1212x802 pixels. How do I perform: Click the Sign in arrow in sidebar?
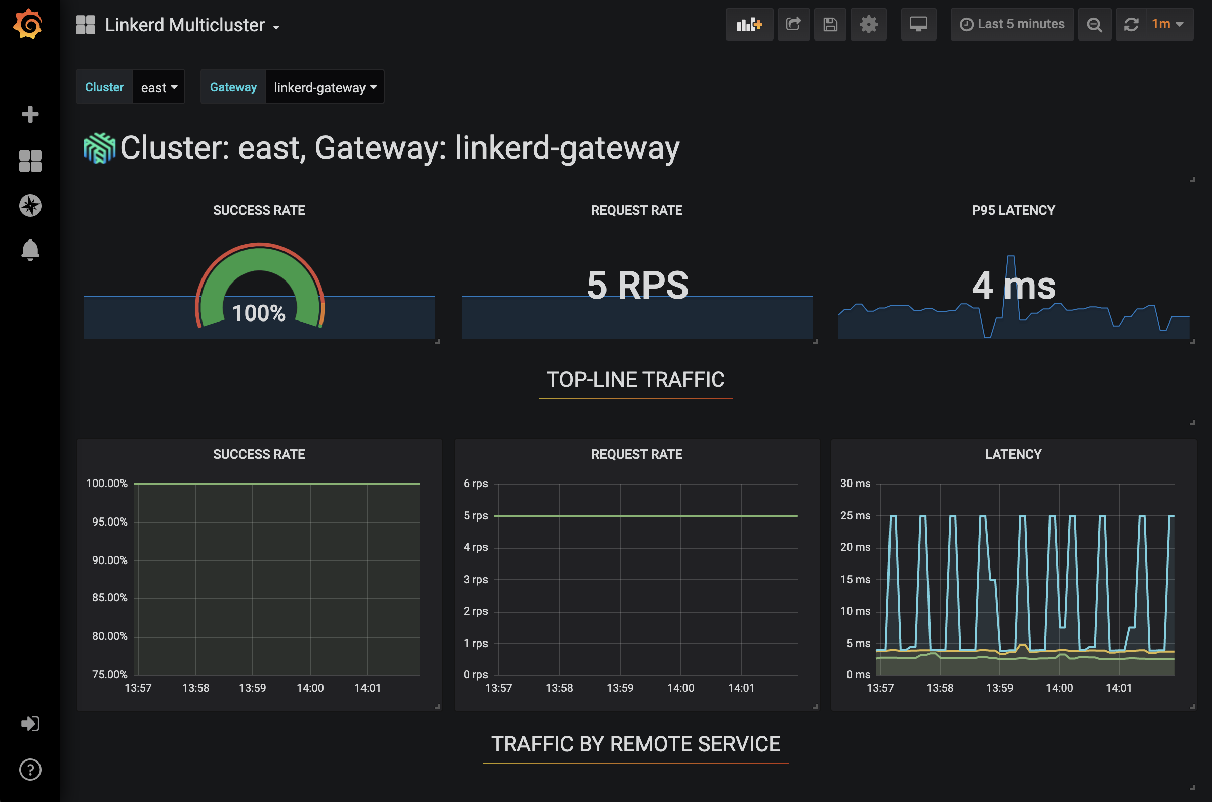pyautogui.click(x=30, y=723)
